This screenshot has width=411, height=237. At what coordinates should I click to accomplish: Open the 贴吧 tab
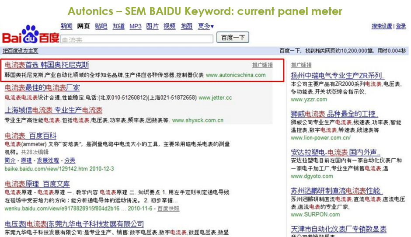(101, 26)
